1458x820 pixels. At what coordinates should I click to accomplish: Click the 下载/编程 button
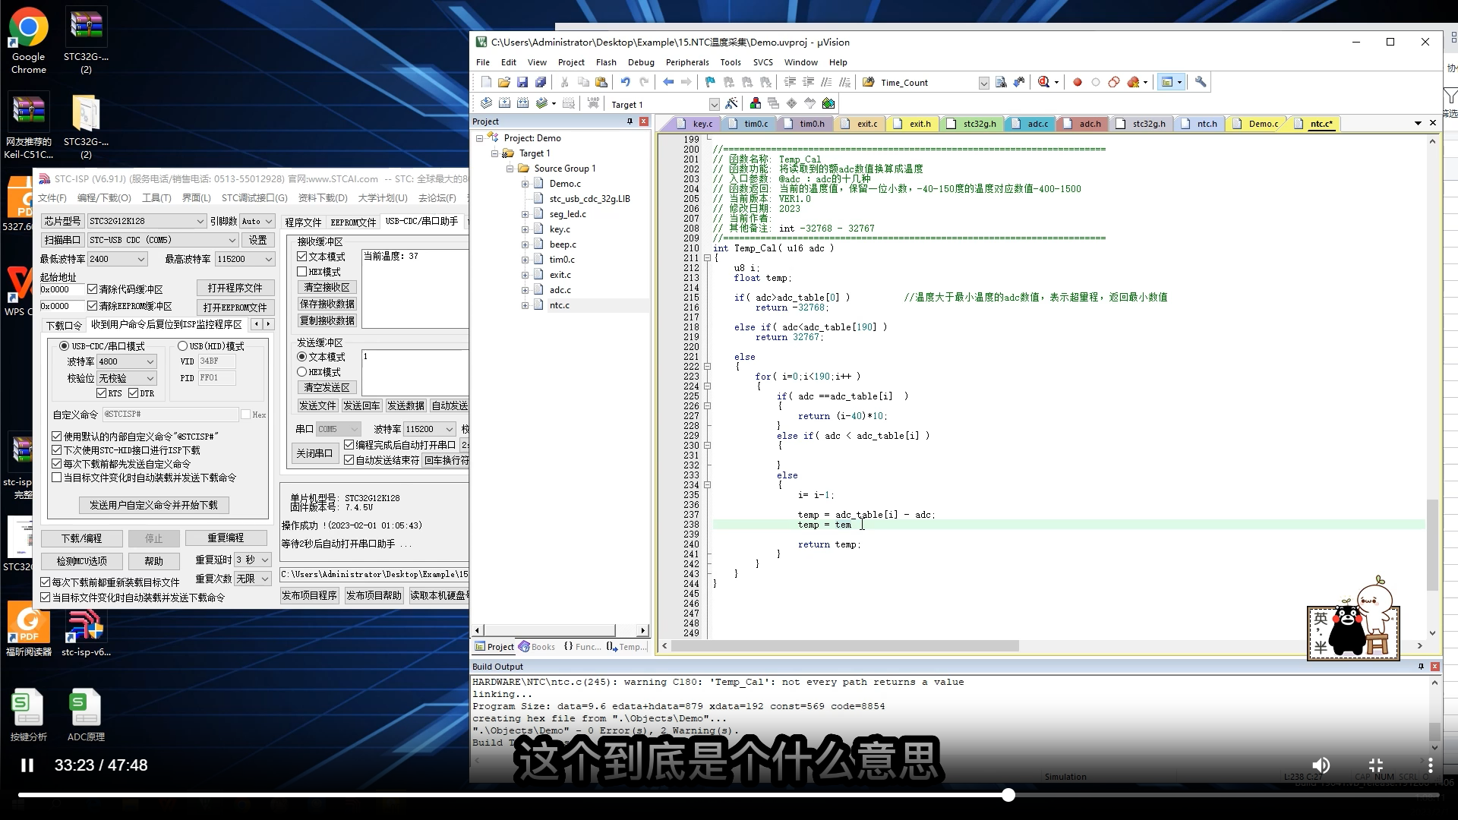tap(82, 538)
